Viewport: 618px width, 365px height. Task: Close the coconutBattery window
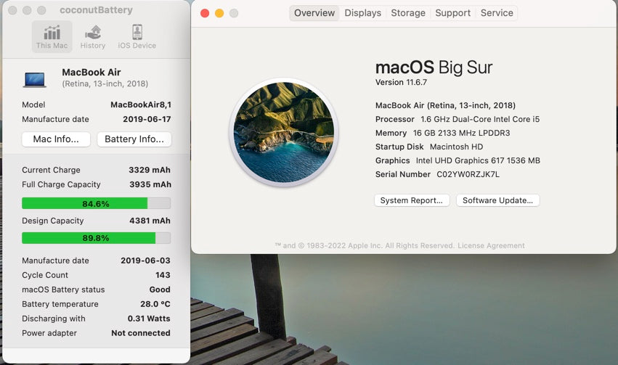point(12,10)
